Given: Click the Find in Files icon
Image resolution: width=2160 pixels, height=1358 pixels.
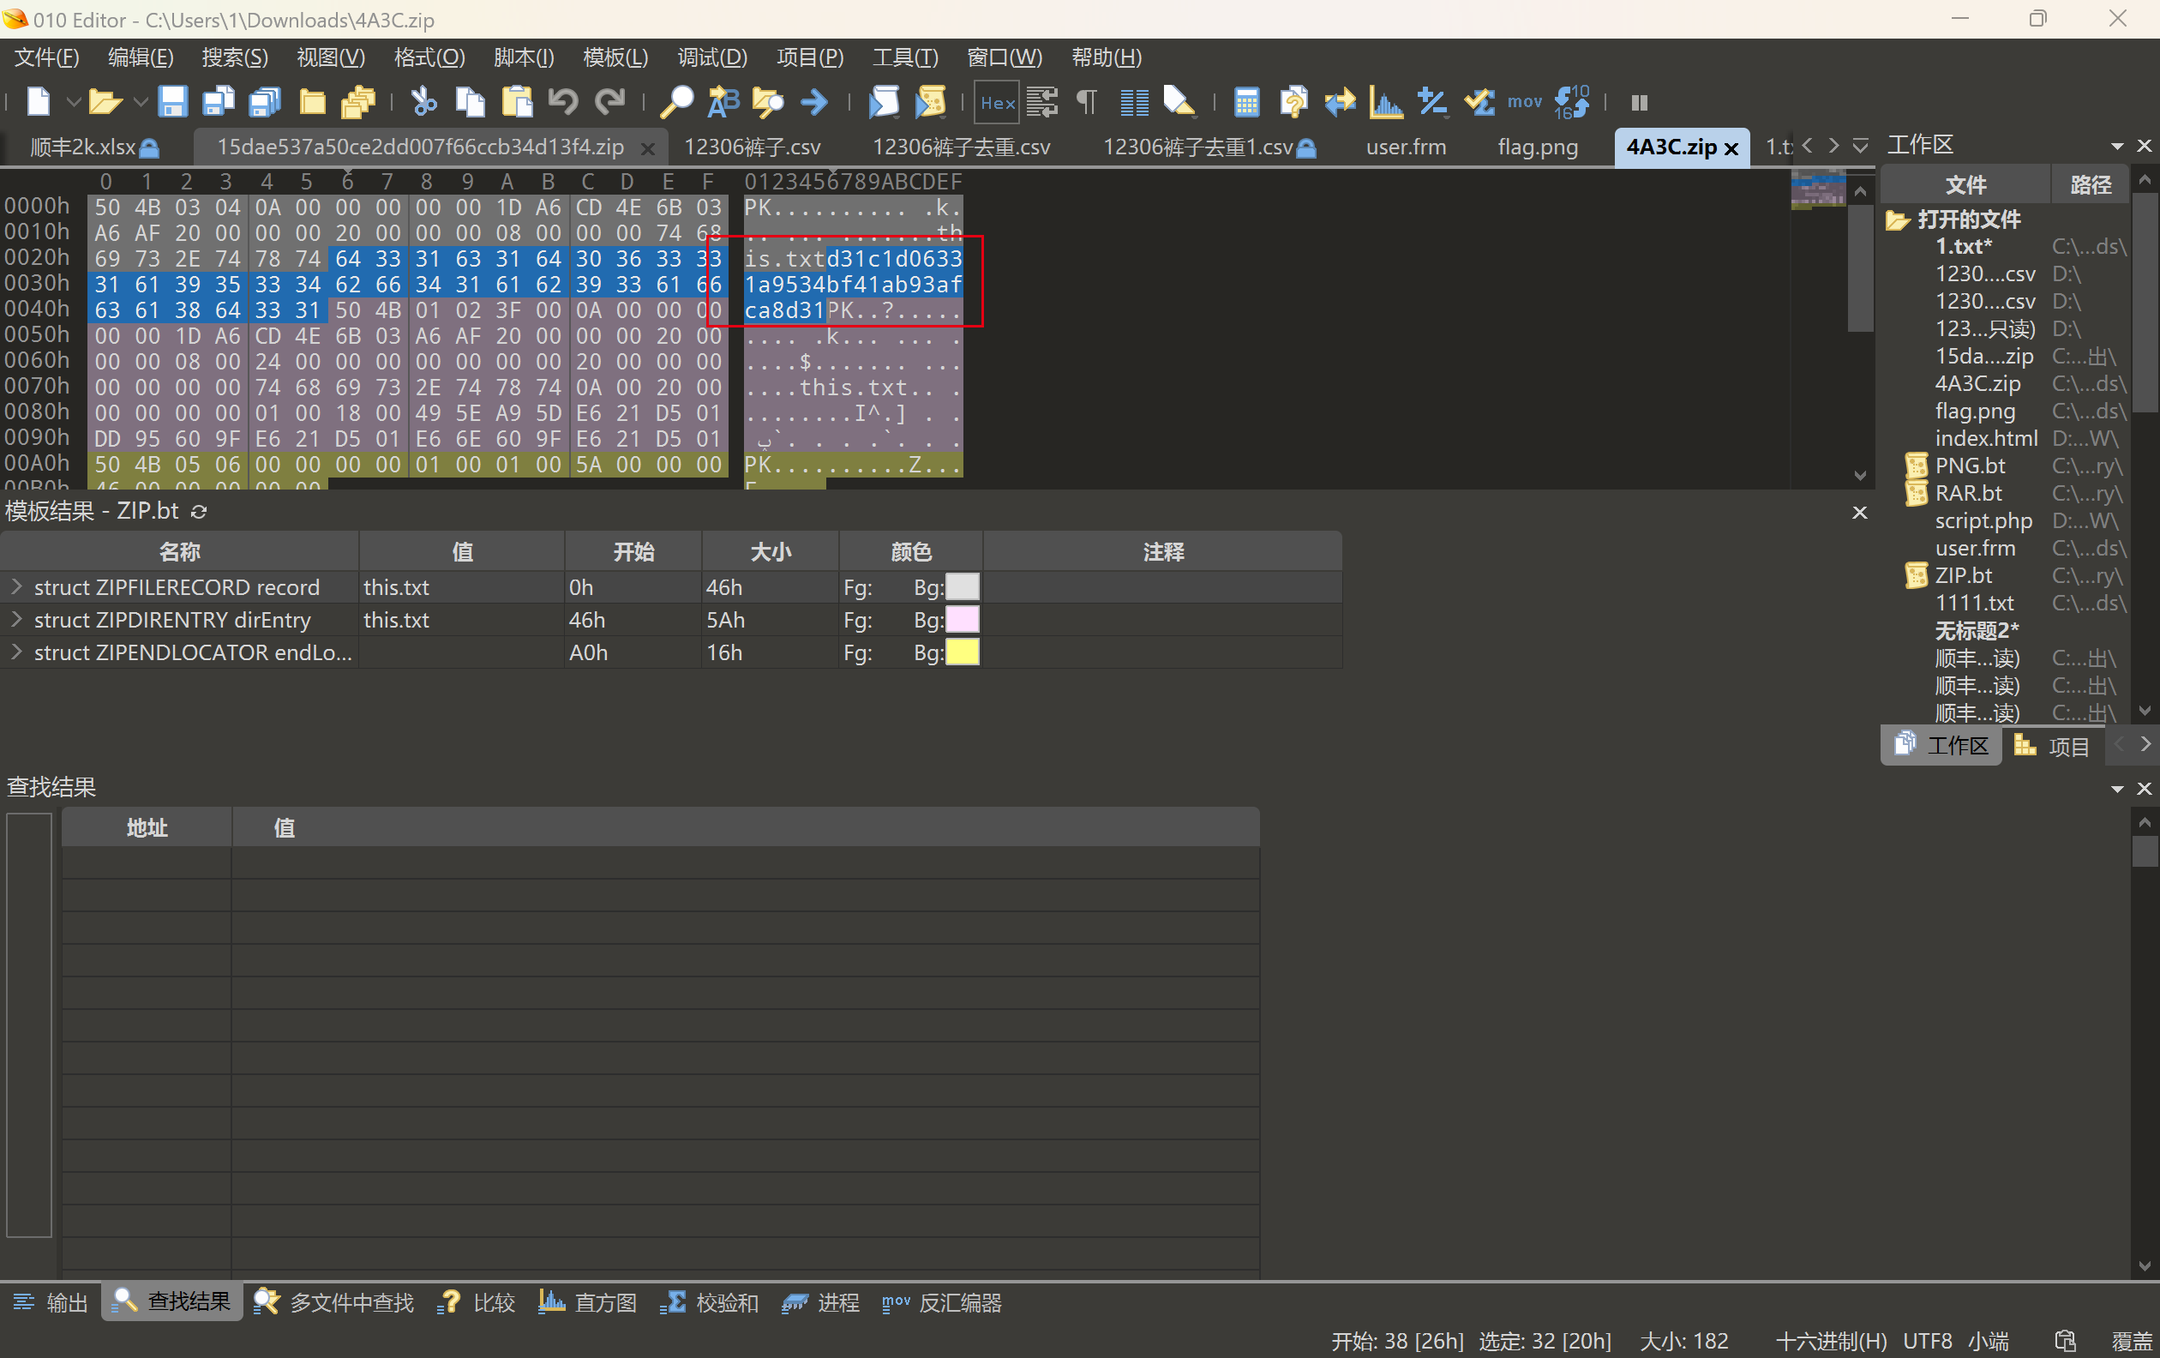Looking at the screenshot, I should 768,101.
